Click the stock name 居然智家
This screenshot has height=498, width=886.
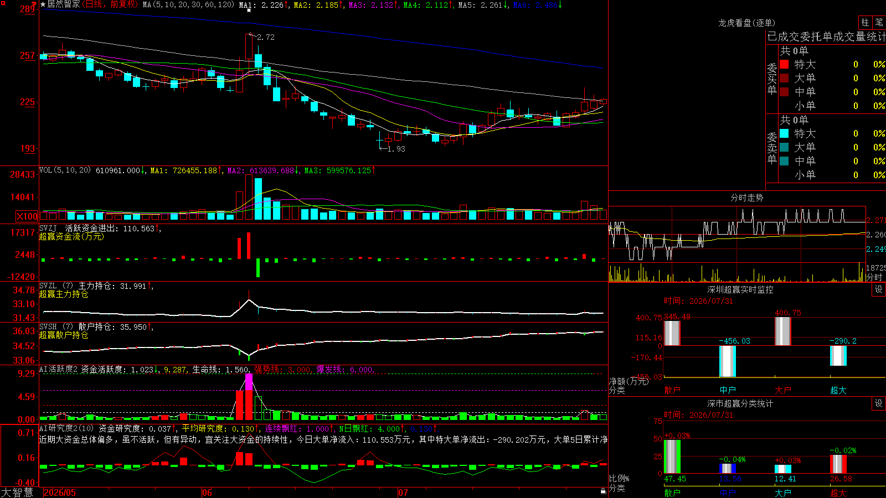click(64, 4)
